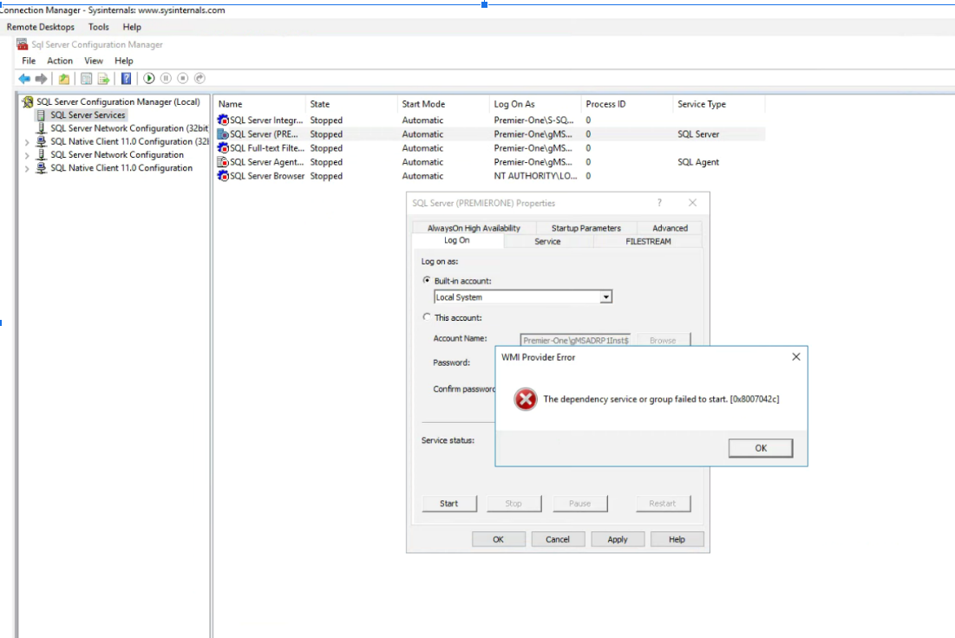Click OK in WMI Provider Error dialog
Image resolution: width=955 pixels, height=638 pixels.
[x=760, y=448]
